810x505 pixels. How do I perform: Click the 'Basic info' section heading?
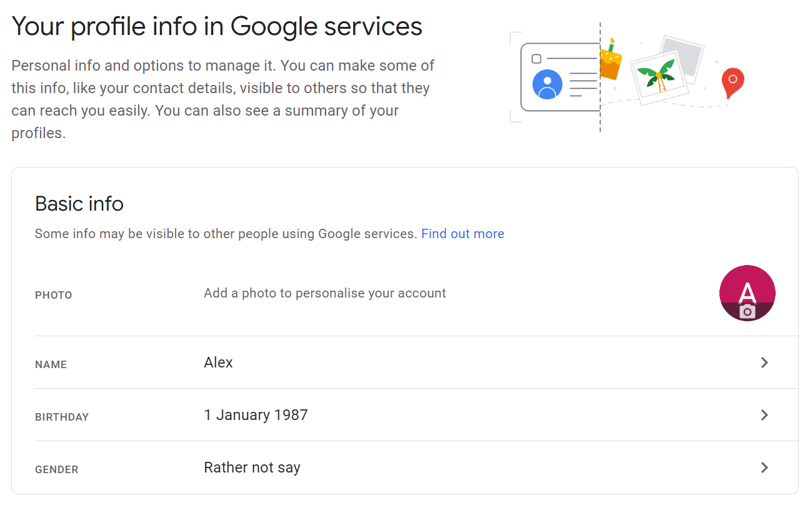tap(79, 204)
